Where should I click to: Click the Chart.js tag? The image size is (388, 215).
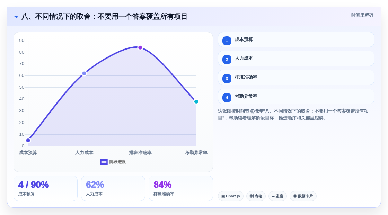pos(231,196)
